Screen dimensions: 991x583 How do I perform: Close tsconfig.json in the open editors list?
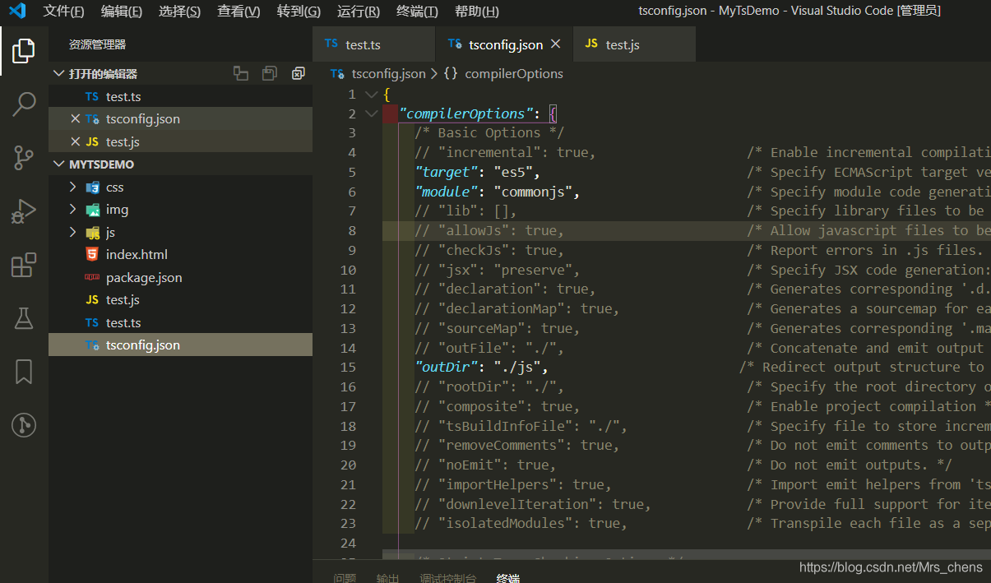(76, 119)
